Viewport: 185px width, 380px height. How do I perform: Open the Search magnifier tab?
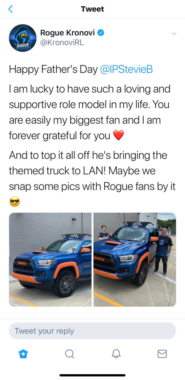click(x=69, y=354)
